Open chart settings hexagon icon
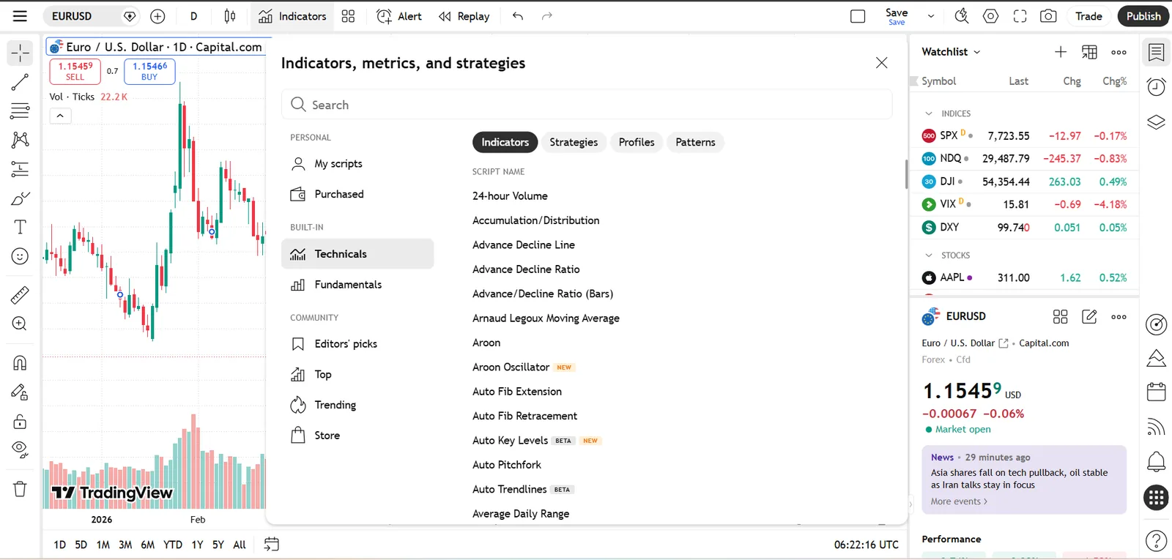The width and height of the screenshot is (1172, 560). 991,16
